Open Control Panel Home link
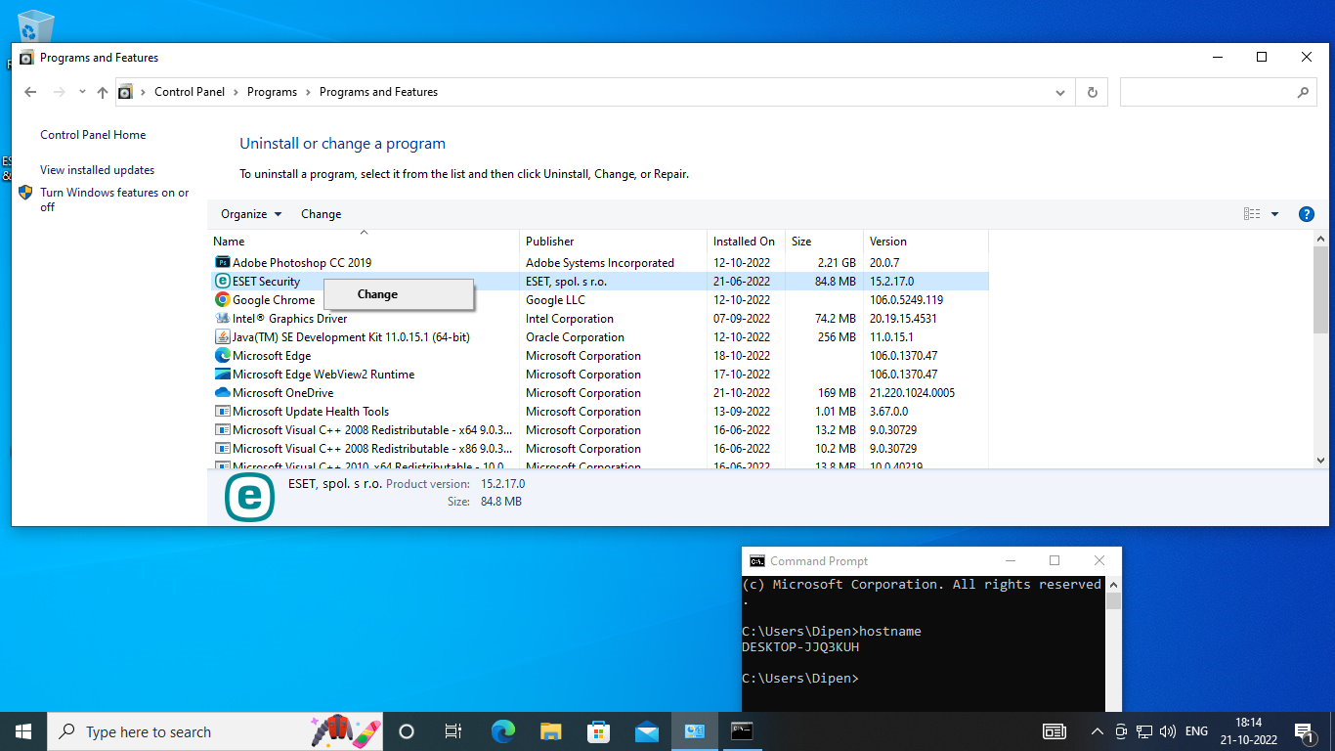The height and width of the screenshot is (751, 1335). click(x=93, y=135)
